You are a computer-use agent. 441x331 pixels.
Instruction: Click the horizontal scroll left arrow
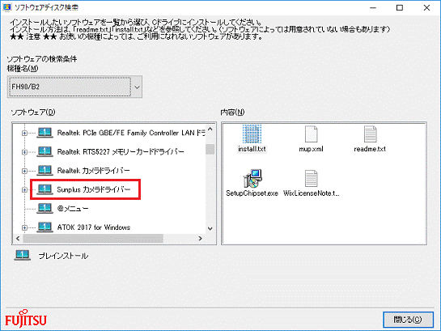pos(18,239)
